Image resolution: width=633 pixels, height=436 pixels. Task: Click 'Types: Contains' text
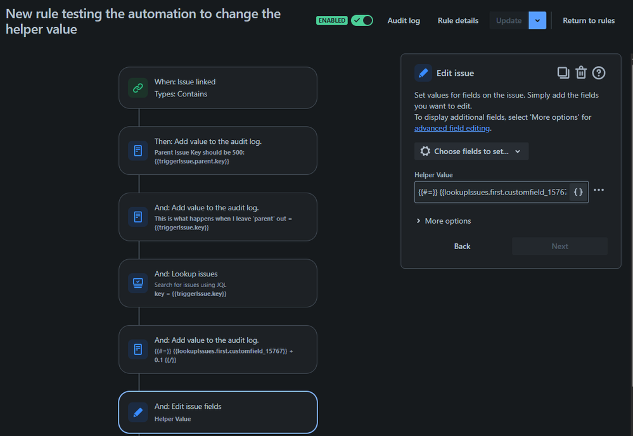point(181,94)
